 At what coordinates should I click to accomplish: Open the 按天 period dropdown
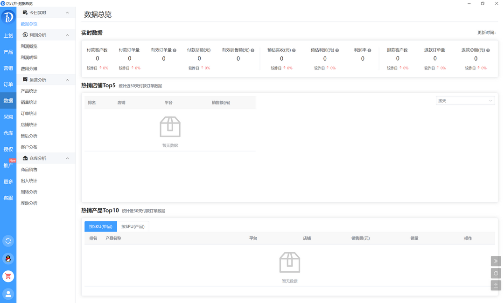(465, 101)
